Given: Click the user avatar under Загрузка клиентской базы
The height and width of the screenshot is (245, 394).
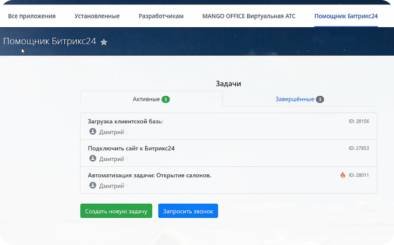Looking at the screenshot, I should coord(93,132).
